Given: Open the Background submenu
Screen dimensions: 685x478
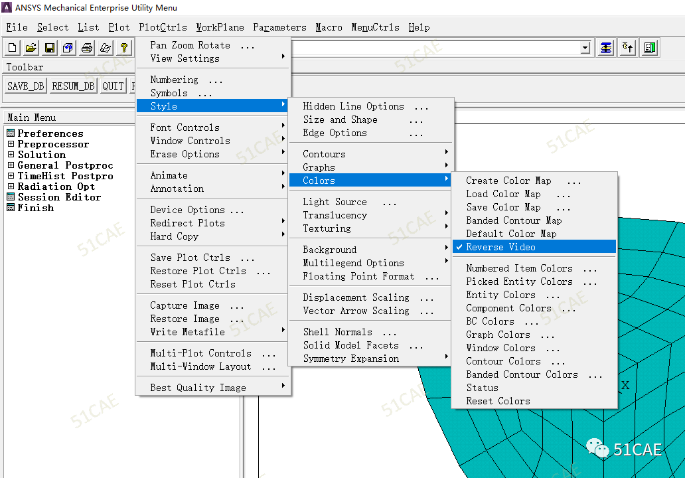Looking at the screenshot, I should point(370,249).
